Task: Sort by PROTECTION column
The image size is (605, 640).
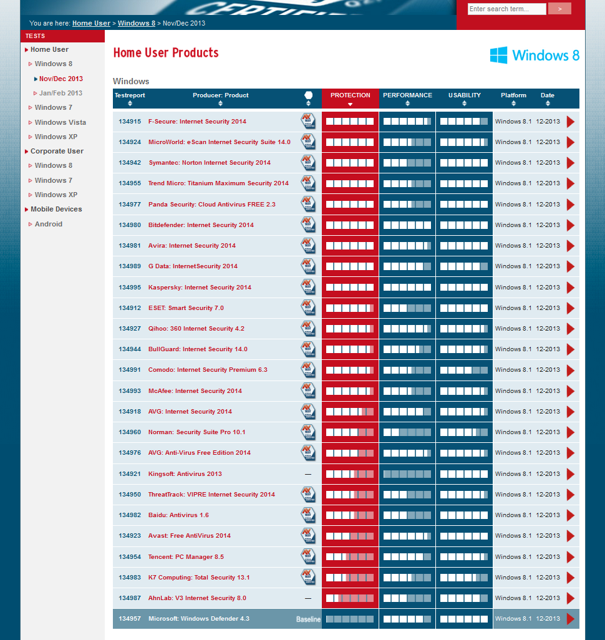Action: (x=351, y=105)
